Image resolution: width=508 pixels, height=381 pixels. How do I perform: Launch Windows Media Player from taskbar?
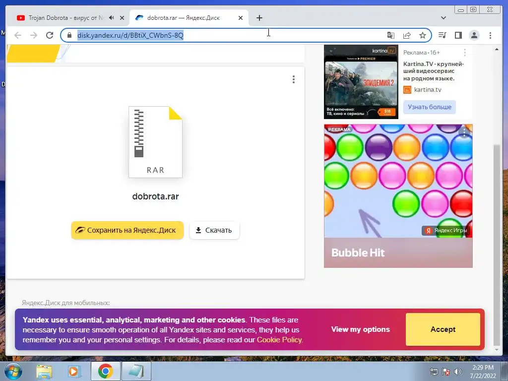[74, 371]
